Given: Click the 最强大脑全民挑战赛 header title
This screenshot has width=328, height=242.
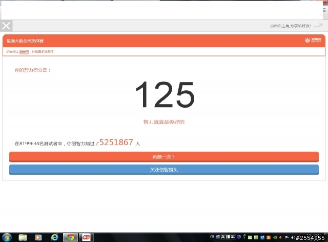Looking at the screenshot, I should click(x=25, y=41).
